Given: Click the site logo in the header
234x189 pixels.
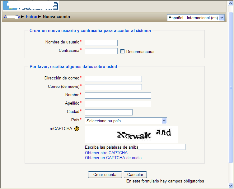Looking at the screenshot, I should (x=31, y=5).
